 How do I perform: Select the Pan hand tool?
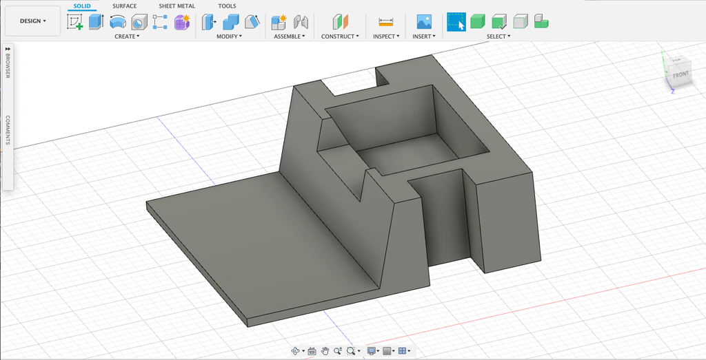click(325, 351)
